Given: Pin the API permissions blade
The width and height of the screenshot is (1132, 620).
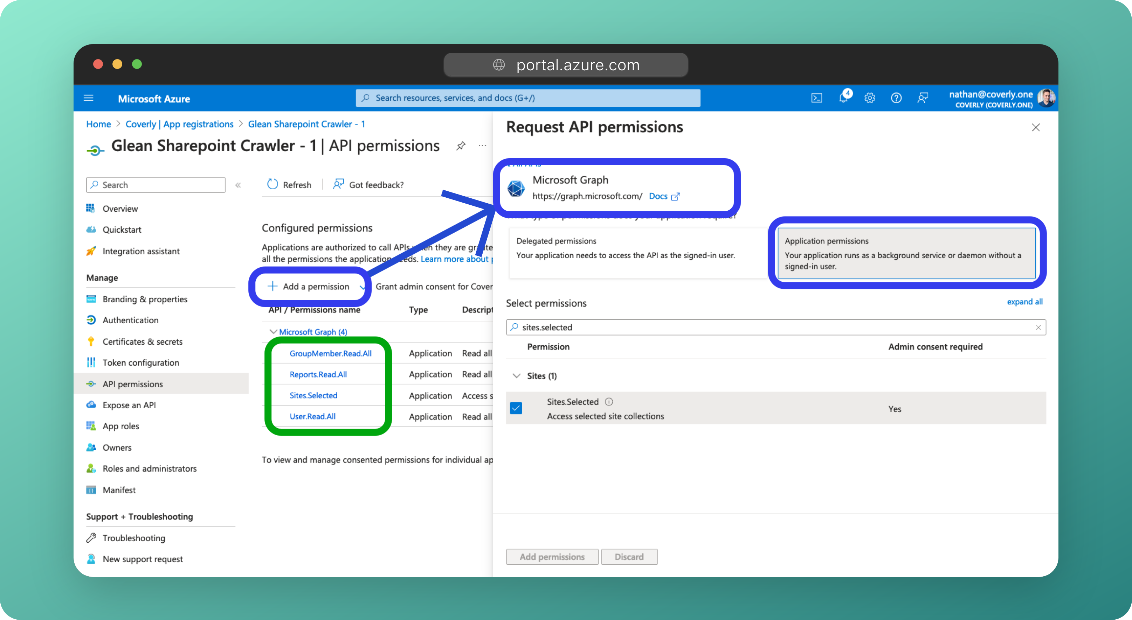Looking at the screenshot, I should click(461, 146).
